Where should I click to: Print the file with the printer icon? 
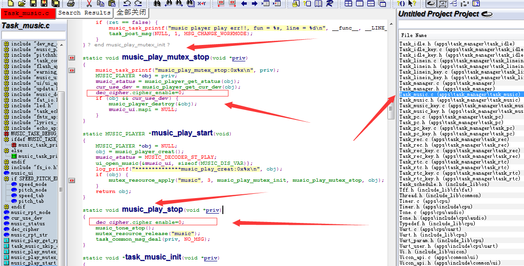pos(70,4)
